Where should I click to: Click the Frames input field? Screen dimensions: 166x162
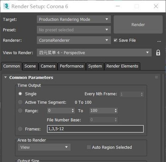pyautogui.click(x=95, y=129)
